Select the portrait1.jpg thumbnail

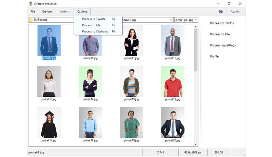(x=49, y=40)
